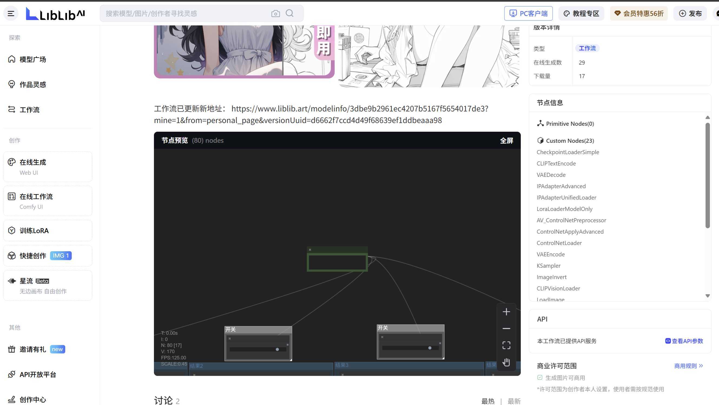719x405 pixels.
Task: Click the 在线工作流 node icon
Action: pyautogui.click(x=11, y=196)
